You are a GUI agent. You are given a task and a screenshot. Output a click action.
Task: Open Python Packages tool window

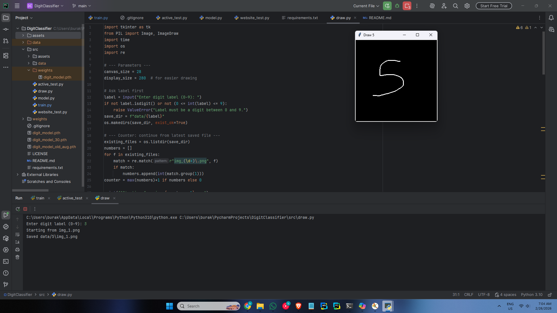(6, 238)
